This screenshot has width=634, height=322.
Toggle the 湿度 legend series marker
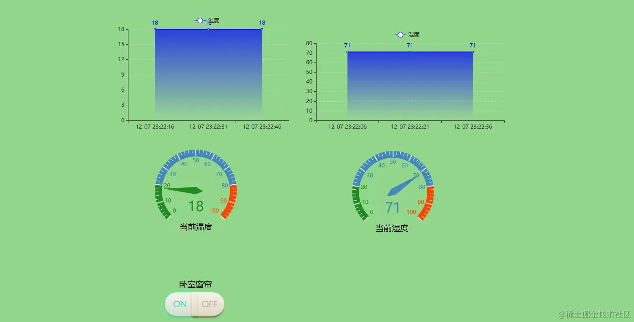[x=400, y=35]
